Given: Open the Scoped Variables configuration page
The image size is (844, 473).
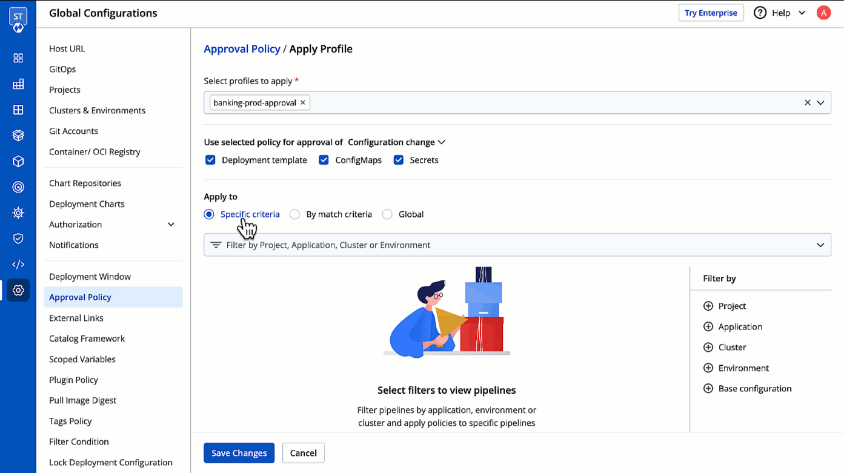Looking at the screenshot, I should click(x=82, y=359).
